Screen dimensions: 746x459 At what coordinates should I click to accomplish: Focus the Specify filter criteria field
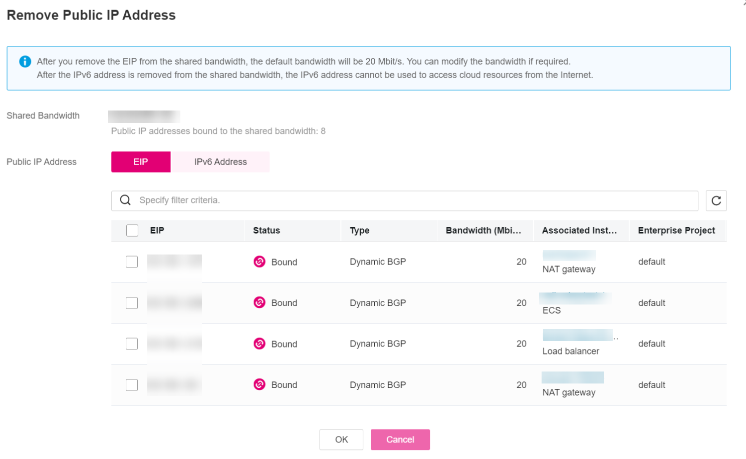coord(405,200)
